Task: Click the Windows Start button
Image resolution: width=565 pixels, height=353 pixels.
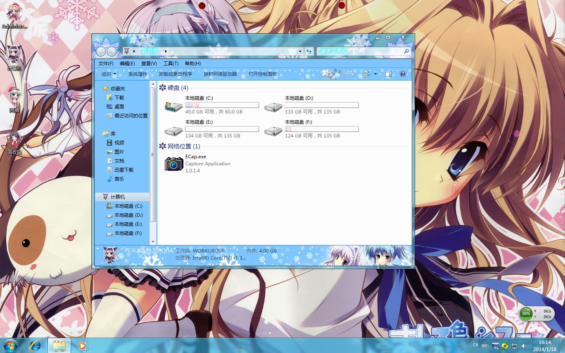Action: click(11, 346)
